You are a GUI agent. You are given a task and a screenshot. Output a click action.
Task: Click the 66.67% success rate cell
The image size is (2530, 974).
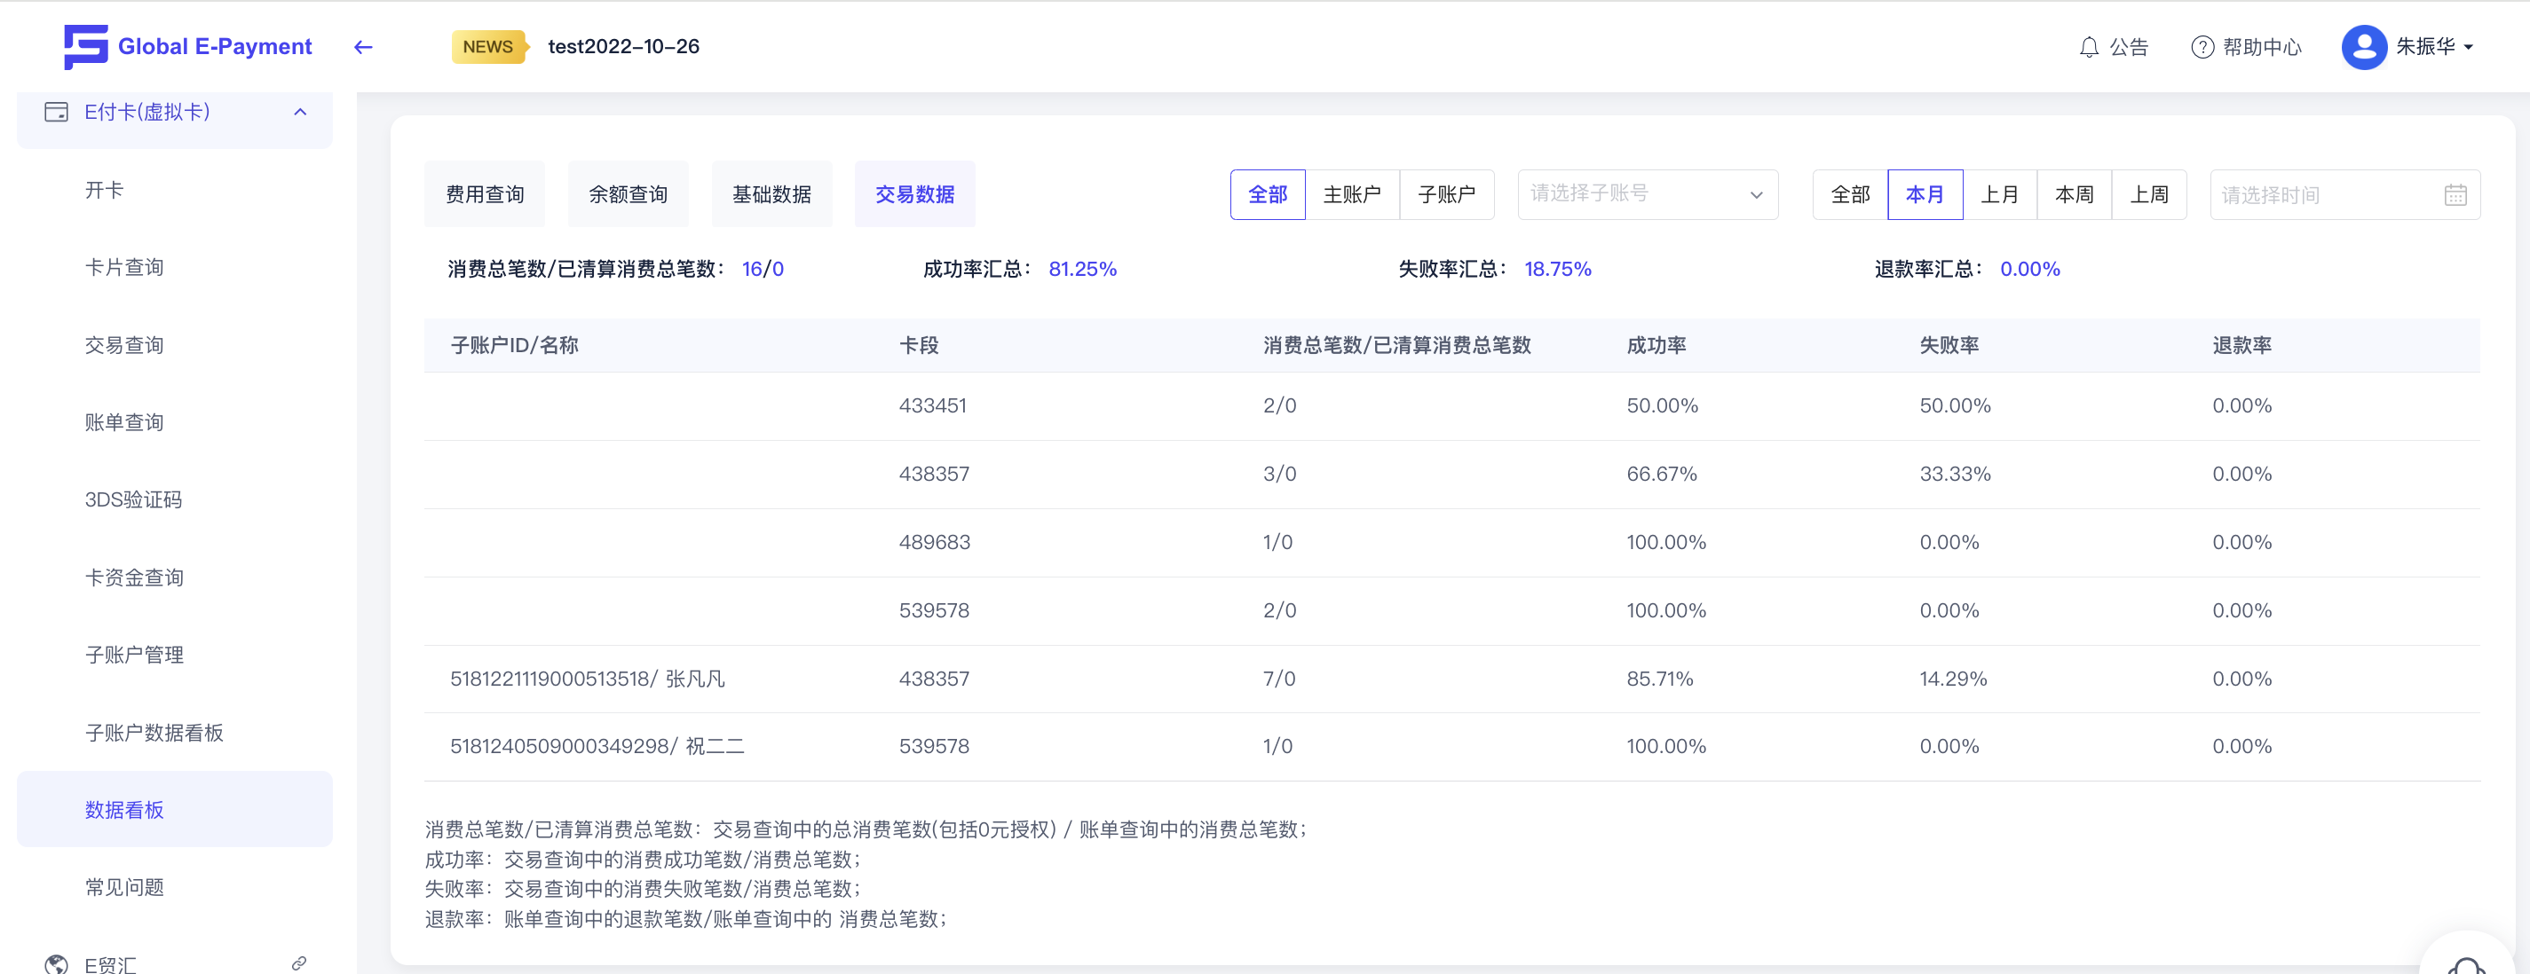[x=1662, y=475]
